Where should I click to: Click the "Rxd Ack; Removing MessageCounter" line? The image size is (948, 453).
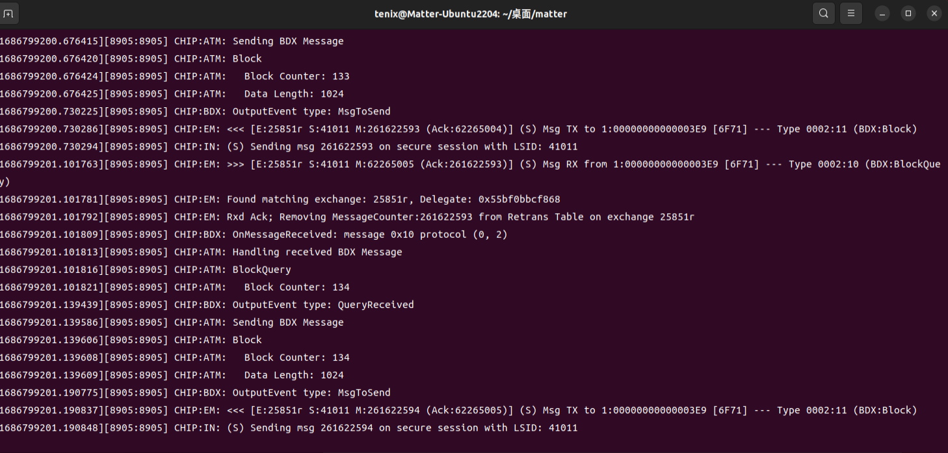coord(460,216)
